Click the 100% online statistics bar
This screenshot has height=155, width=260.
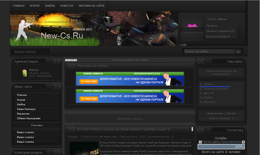(221, 147)
